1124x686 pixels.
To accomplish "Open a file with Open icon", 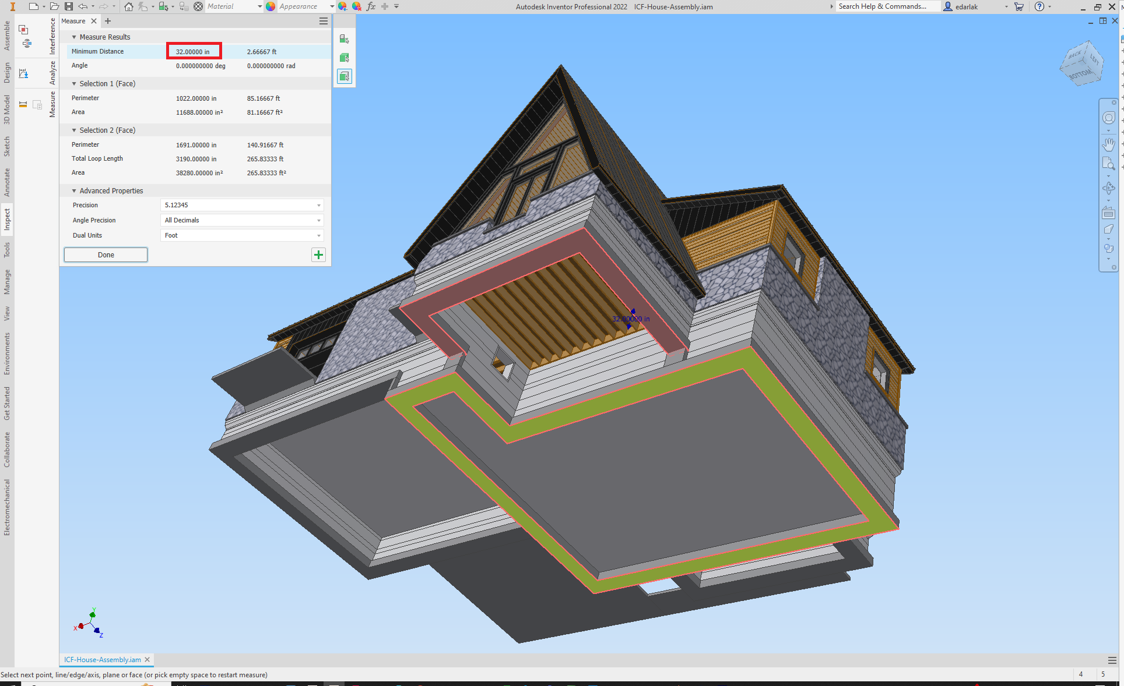I will (54, 6).
